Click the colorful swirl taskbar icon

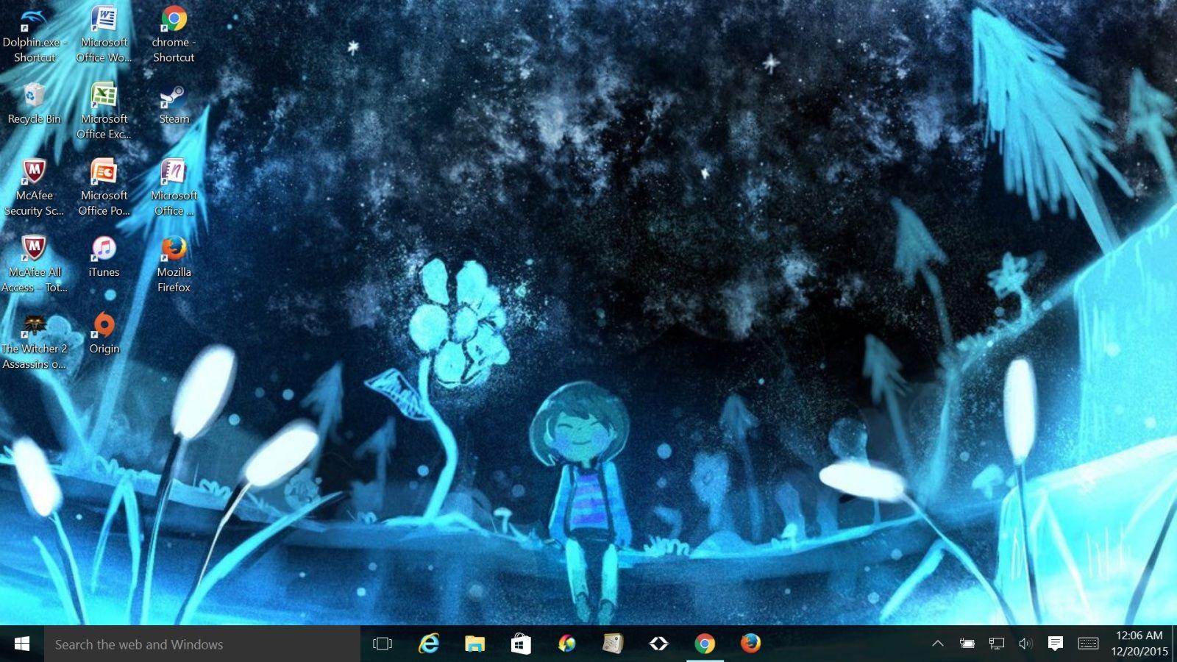566,644
